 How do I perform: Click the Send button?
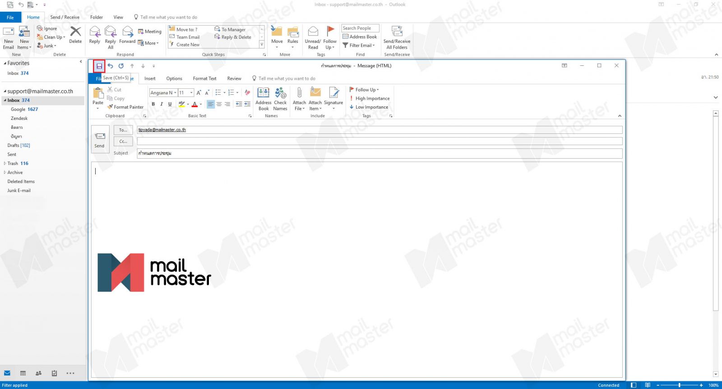(100, 139)
